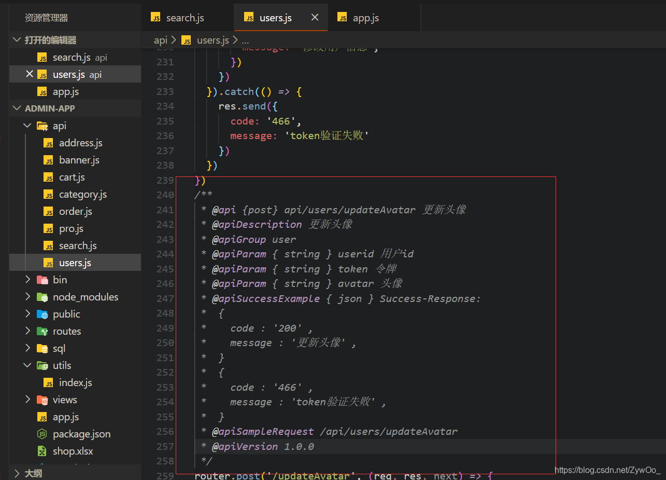
Task: Click the api folder icon
Action: pyautogui.click(x=42, y=126)
